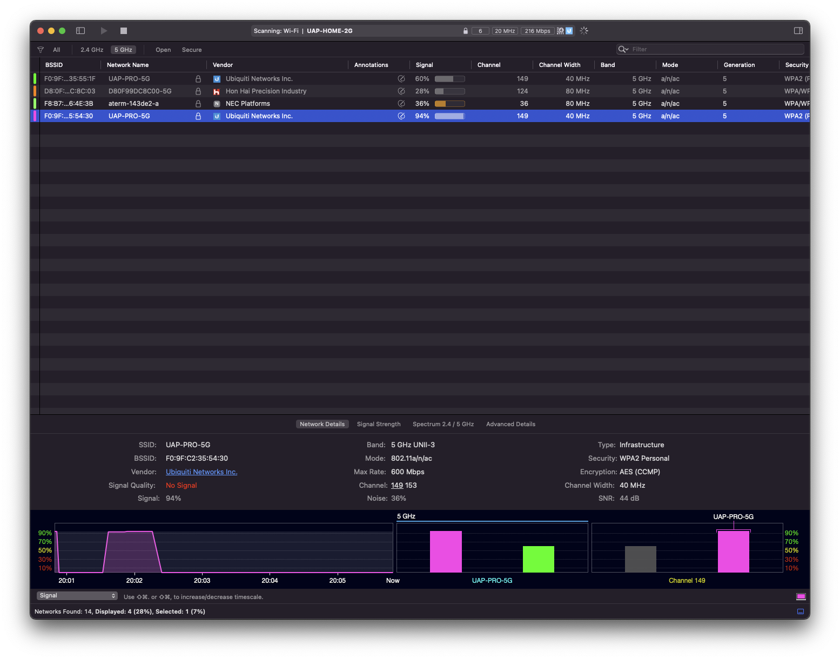The height and width of the screenshot is (659, 840).
Task: Open the Advanced Details tab
Action: 510,424
